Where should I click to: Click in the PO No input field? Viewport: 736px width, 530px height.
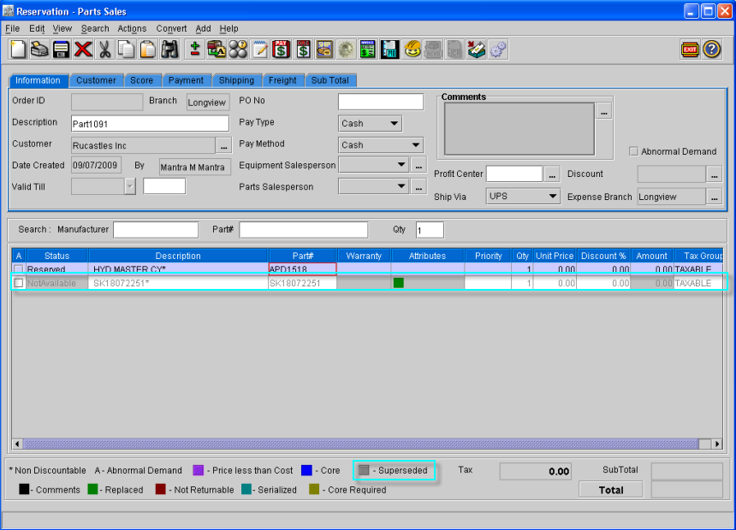click(x=381, y=102)
